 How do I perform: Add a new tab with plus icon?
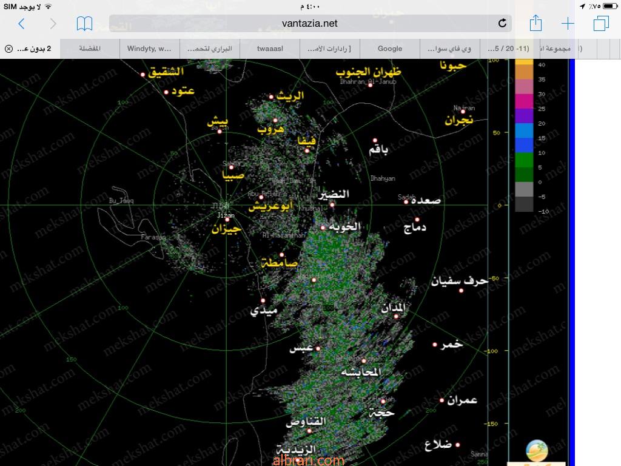(x=568, y=24)
